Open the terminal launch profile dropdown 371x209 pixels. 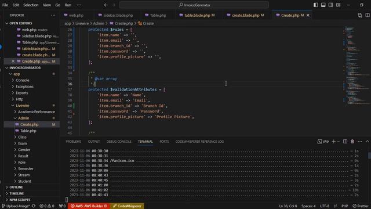pos(339,142)
